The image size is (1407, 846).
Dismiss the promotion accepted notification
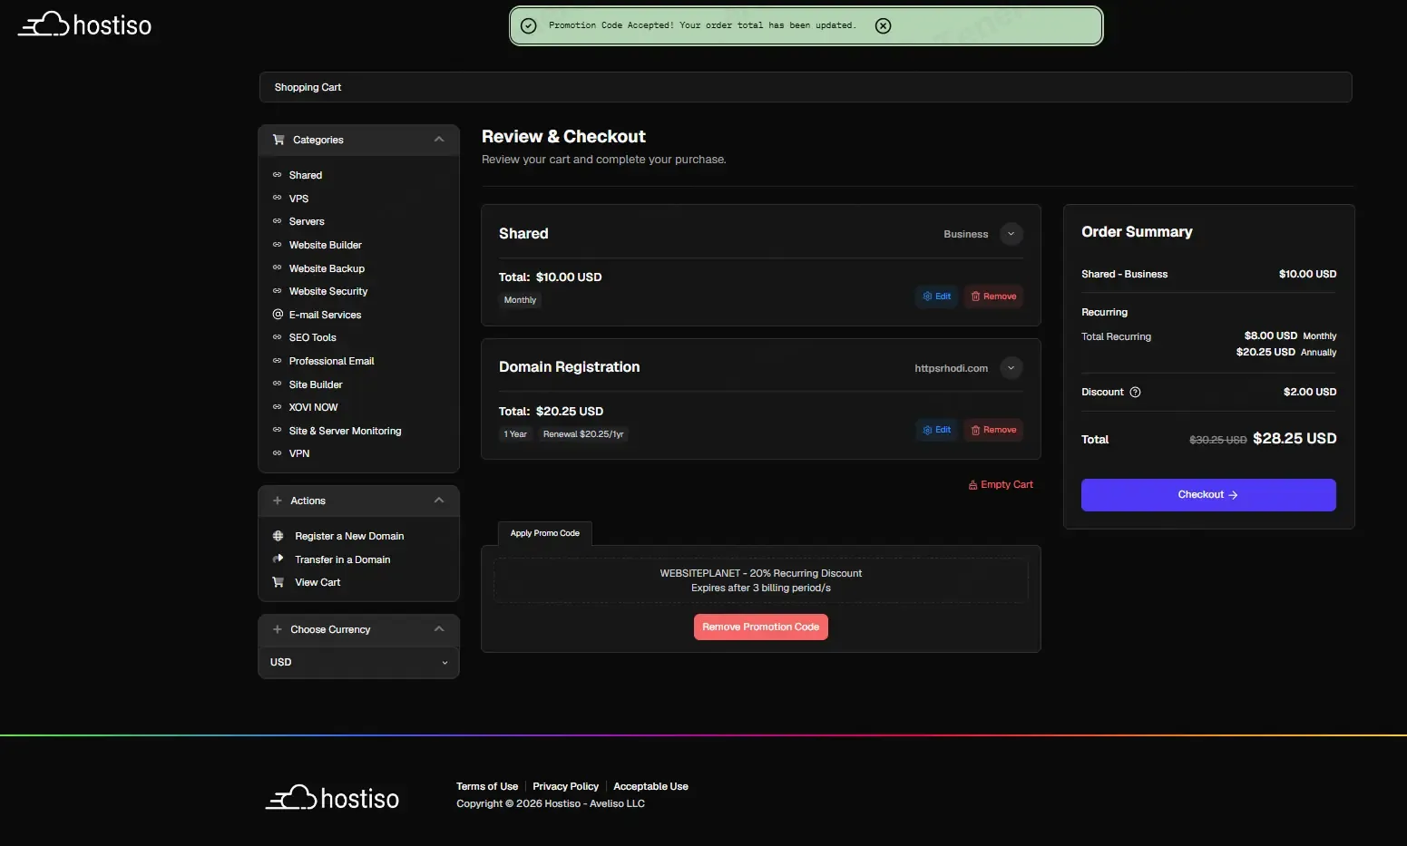point(883,25)
